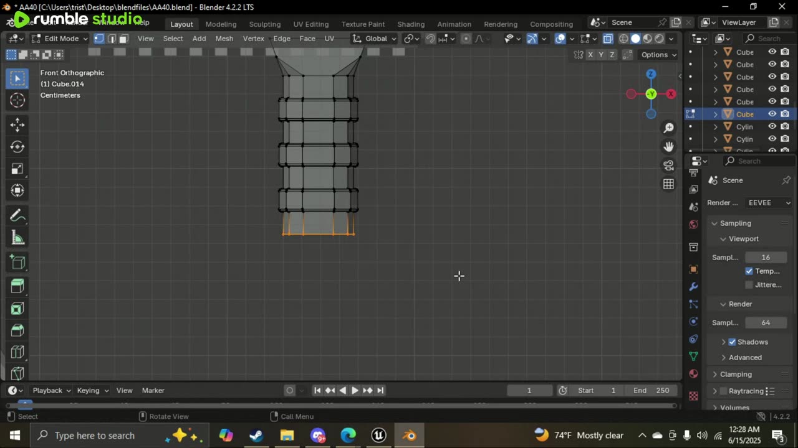This screenshot has width=798, height=448.
Task: Expand the Clamping panel
Action: [736, 374]
